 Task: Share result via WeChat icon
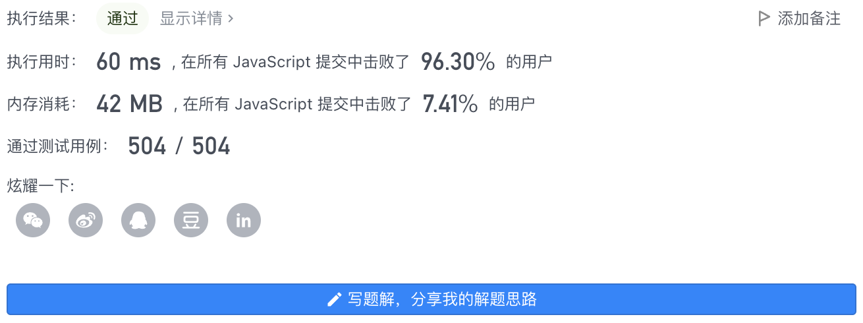(33, 220)
